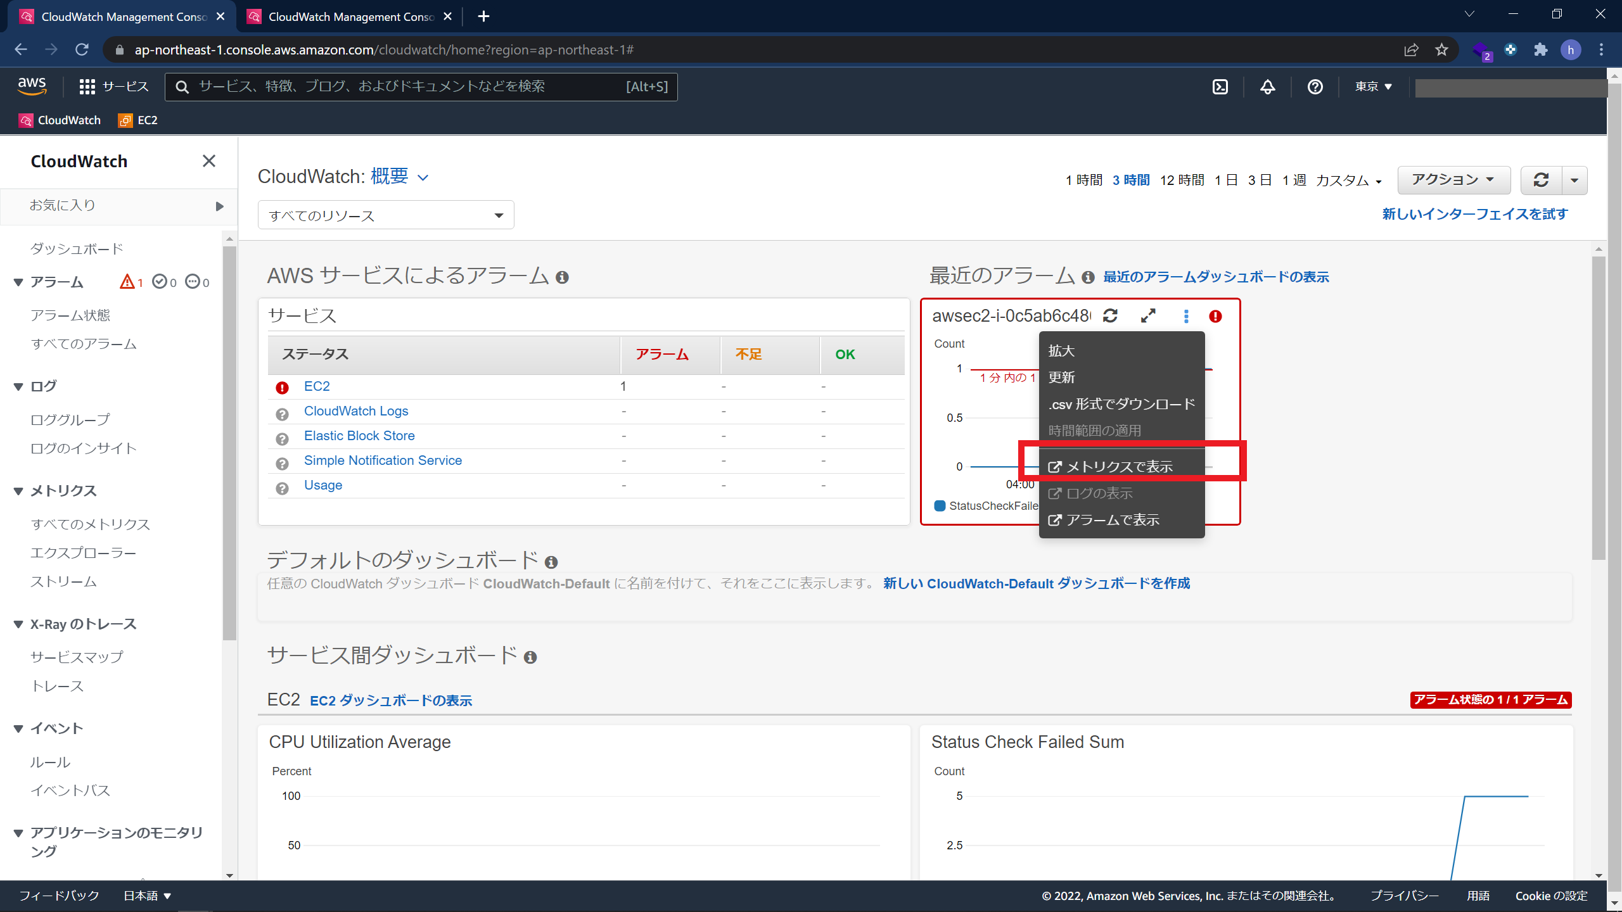Bookmark this page with the star icon
This screenshot has height=912, width=1622.
point(1442,49)
